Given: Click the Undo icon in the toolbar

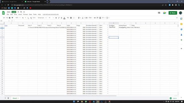Looking at the screenshot, I should pyautogui.click(x=4, y=18).
